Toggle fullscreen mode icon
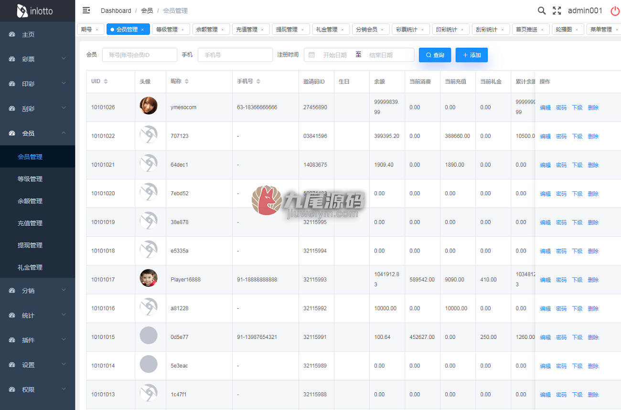 click(x=557, y=11)
